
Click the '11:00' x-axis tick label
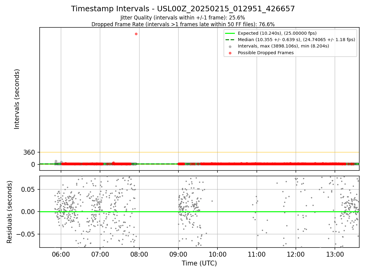pyautogui.click(x=257, y=254)
